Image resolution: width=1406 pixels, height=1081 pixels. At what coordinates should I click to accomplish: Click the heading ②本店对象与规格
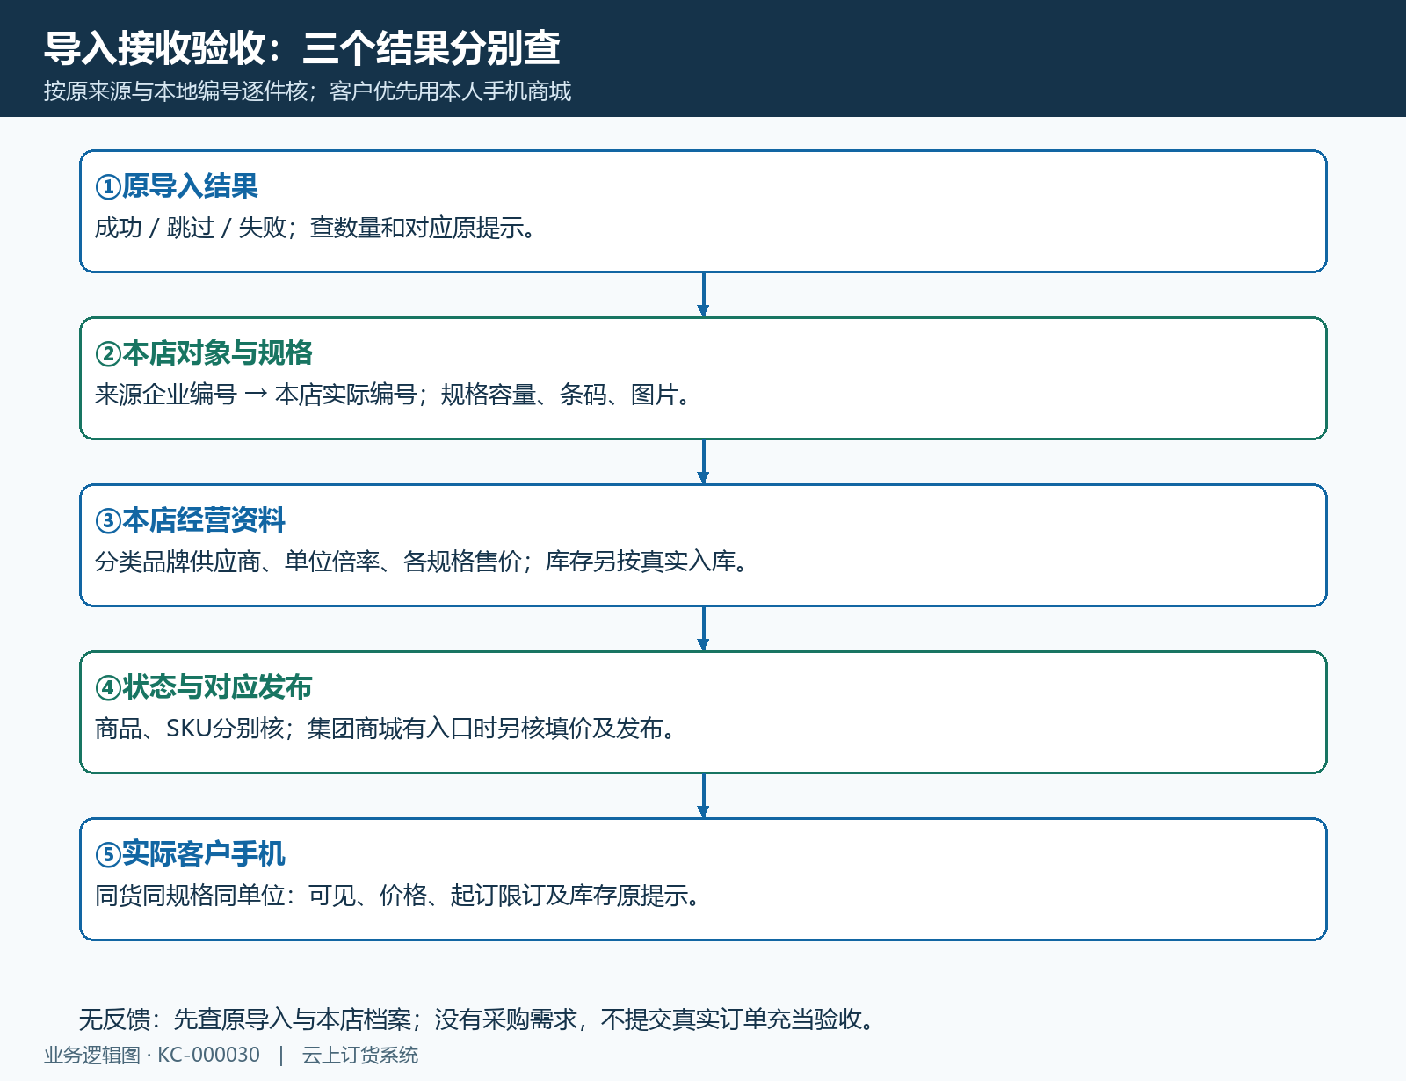[204, 353]
